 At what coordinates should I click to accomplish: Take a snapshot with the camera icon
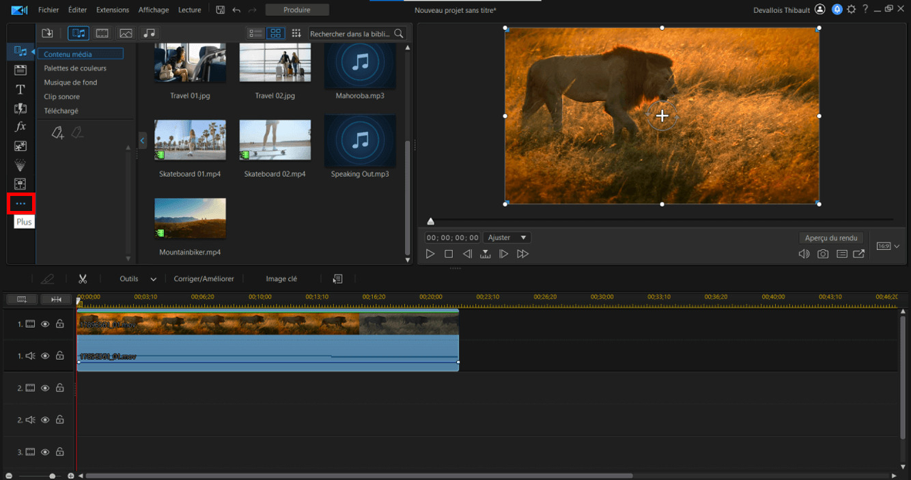click(x=823, y=254)
